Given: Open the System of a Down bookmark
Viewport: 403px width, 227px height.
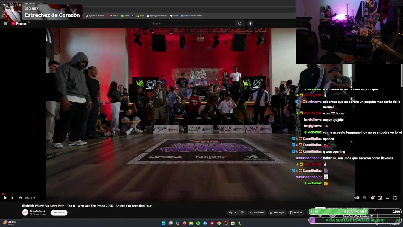Looking at the screenshot, I should pyautogui.click(x=96, y=16).
